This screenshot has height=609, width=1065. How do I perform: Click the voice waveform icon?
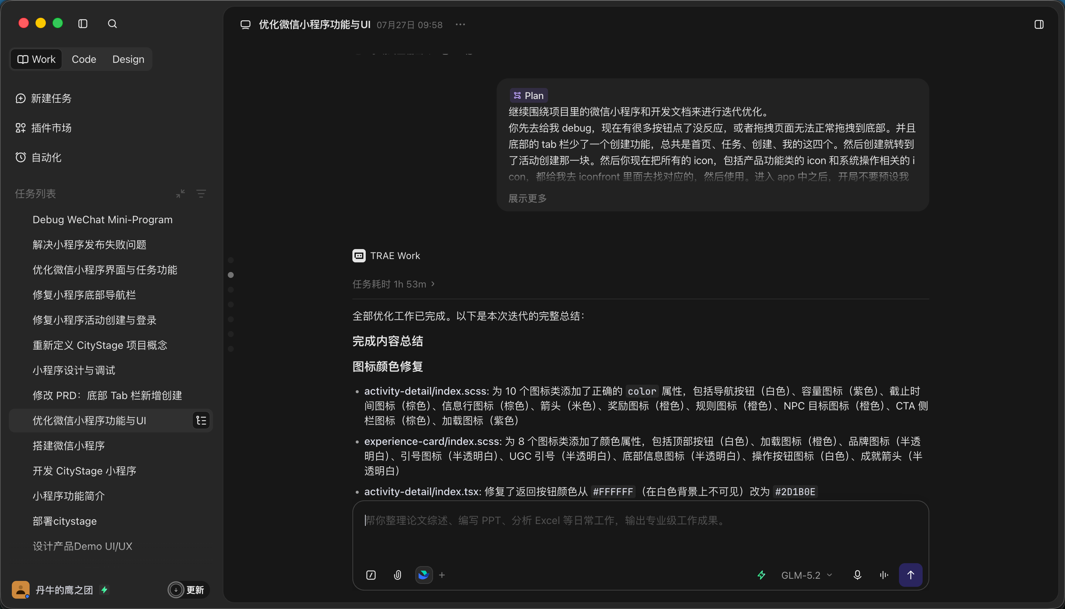884,575
